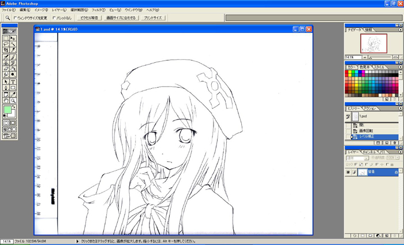Click the Adobe Online image atop toolbox

(10, 31)
